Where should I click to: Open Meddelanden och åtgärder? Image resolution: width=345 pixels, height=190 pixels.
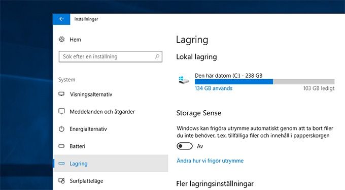point(102,112)
